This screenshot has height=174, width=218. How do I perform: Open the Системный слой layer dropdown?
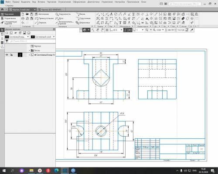click(43, 37)
